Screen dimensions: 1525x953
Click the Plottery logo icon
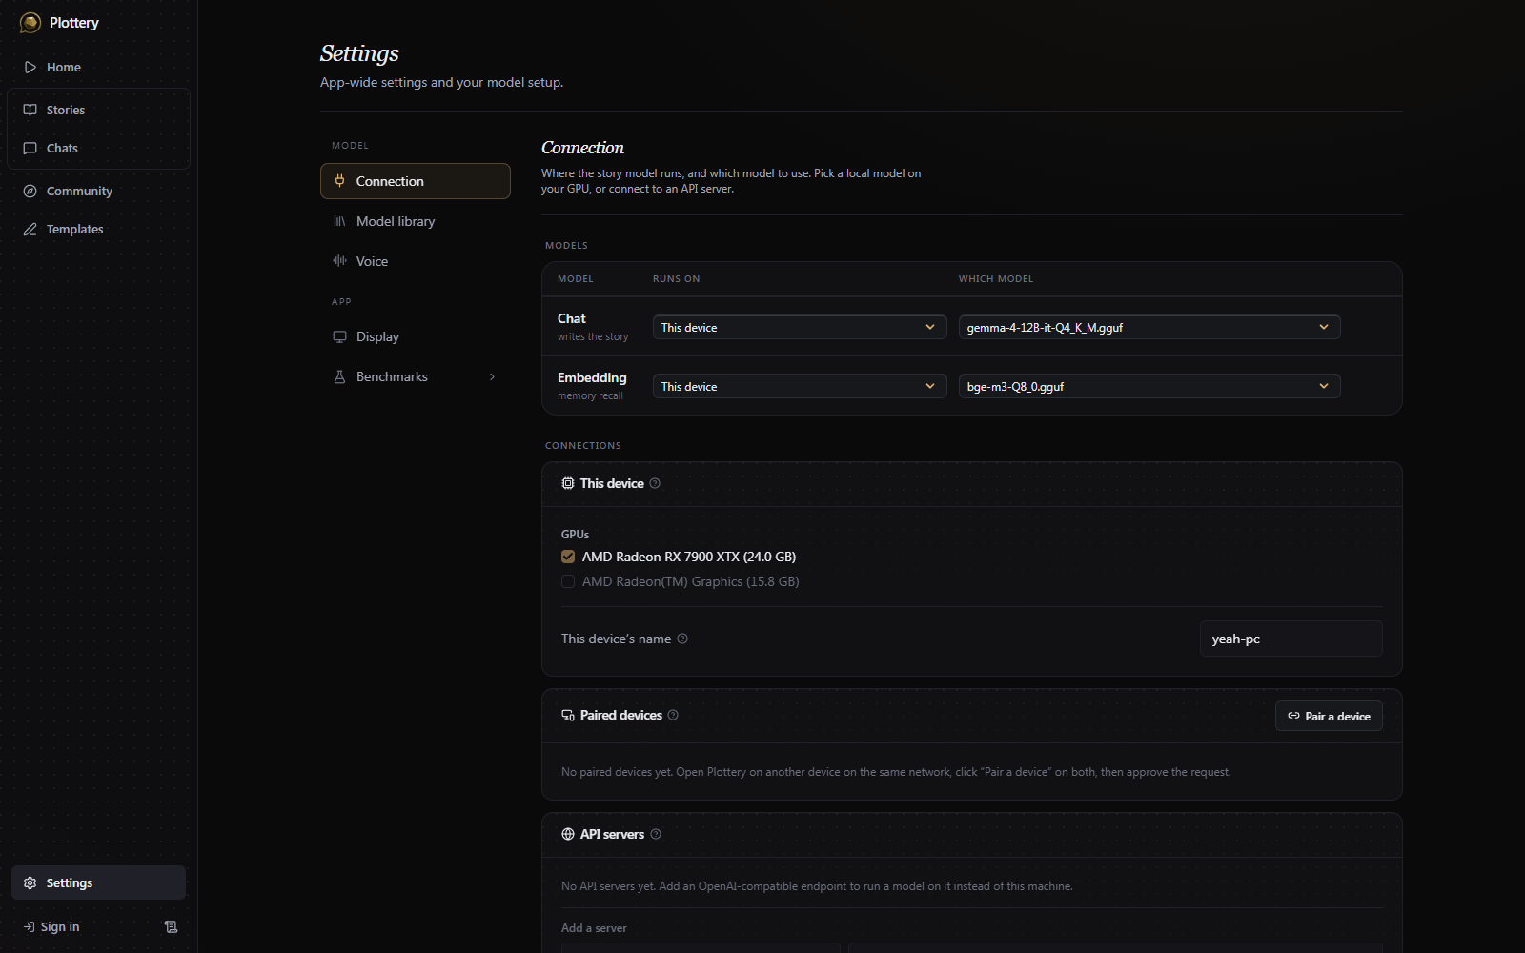30,23
